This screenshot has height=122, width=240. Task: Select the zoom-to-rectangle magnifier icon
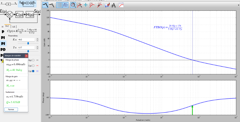[79, 5]
